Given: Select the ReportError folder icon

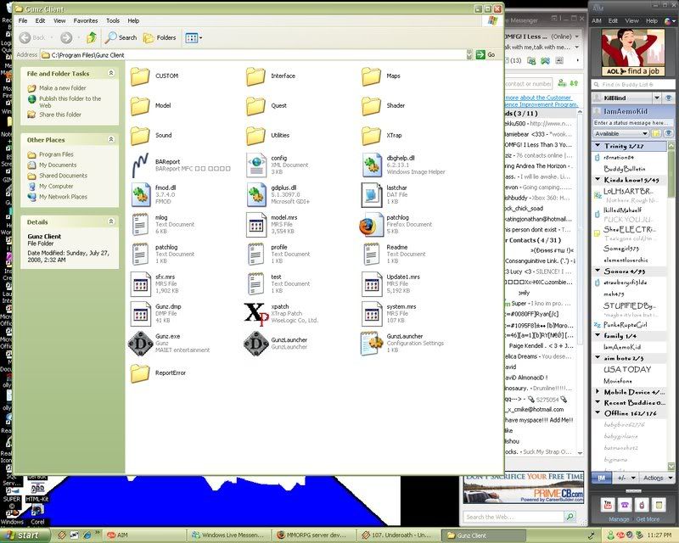Looking at the screenshot, I should 140,373.
